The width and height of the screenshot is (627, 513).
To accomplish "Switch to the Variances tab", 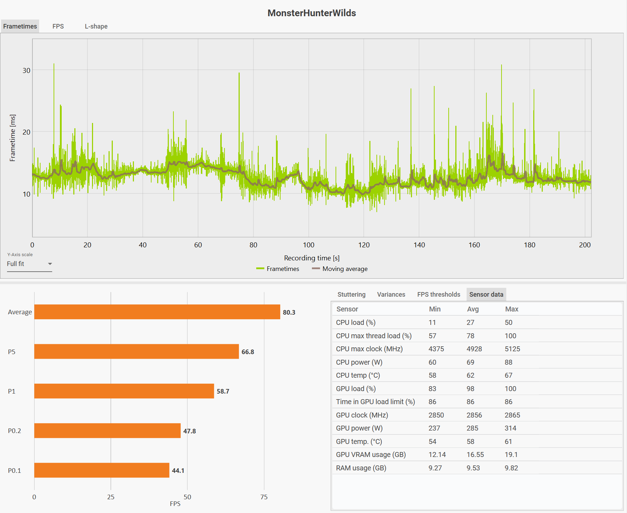I will pyautogui.click(x=391, y=295).
